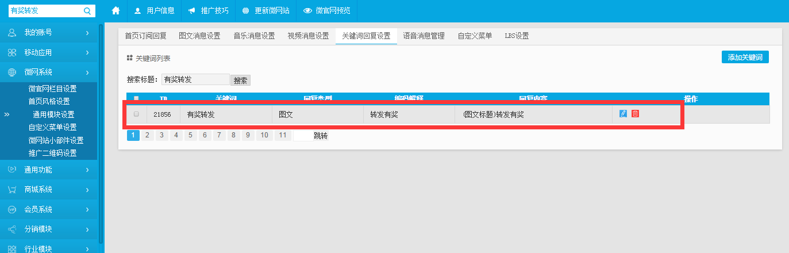Image resolution: width=789 pixels, height=253 pixels.
Task: Open the 自定义菜单 tab
Action: click(475, 36)
